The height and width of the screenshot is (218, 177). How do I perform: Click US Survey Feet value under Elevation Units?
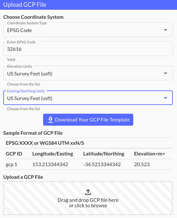[30, 74]
